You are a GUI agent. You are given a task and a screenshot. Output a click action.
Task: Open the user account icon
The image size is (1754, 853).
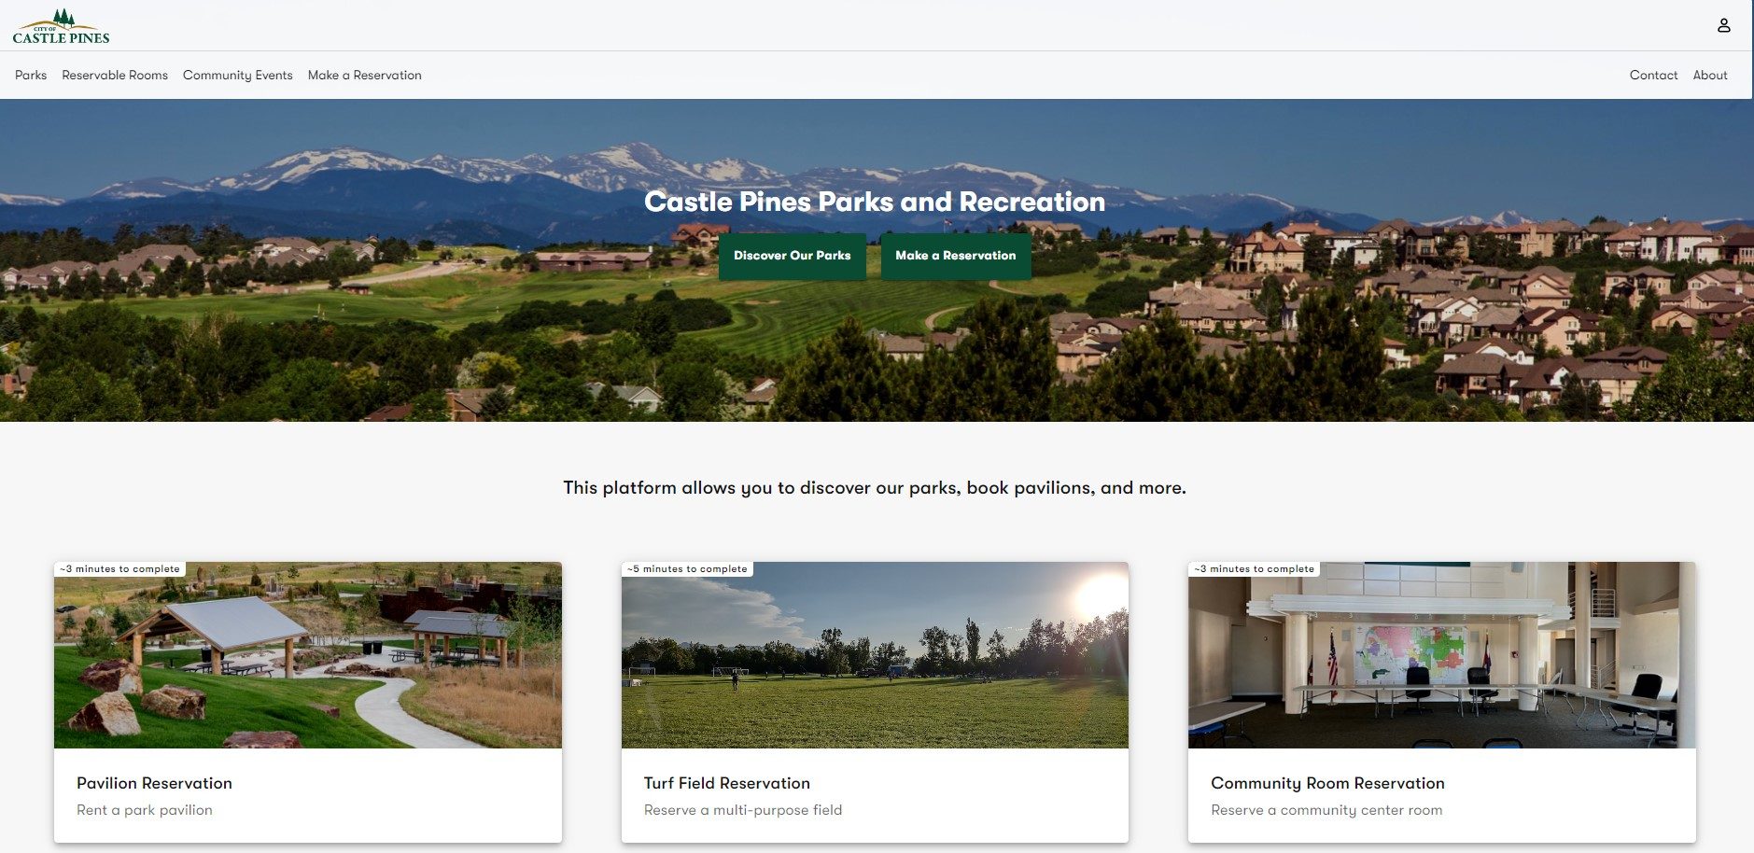pyautogui.click(x=1723, y=25)
